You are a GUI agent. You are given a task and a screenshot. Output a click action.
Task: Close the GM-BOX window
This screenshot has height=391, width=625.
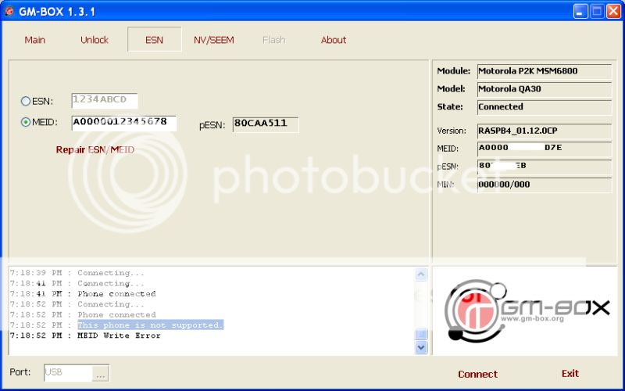coord(613,11)
